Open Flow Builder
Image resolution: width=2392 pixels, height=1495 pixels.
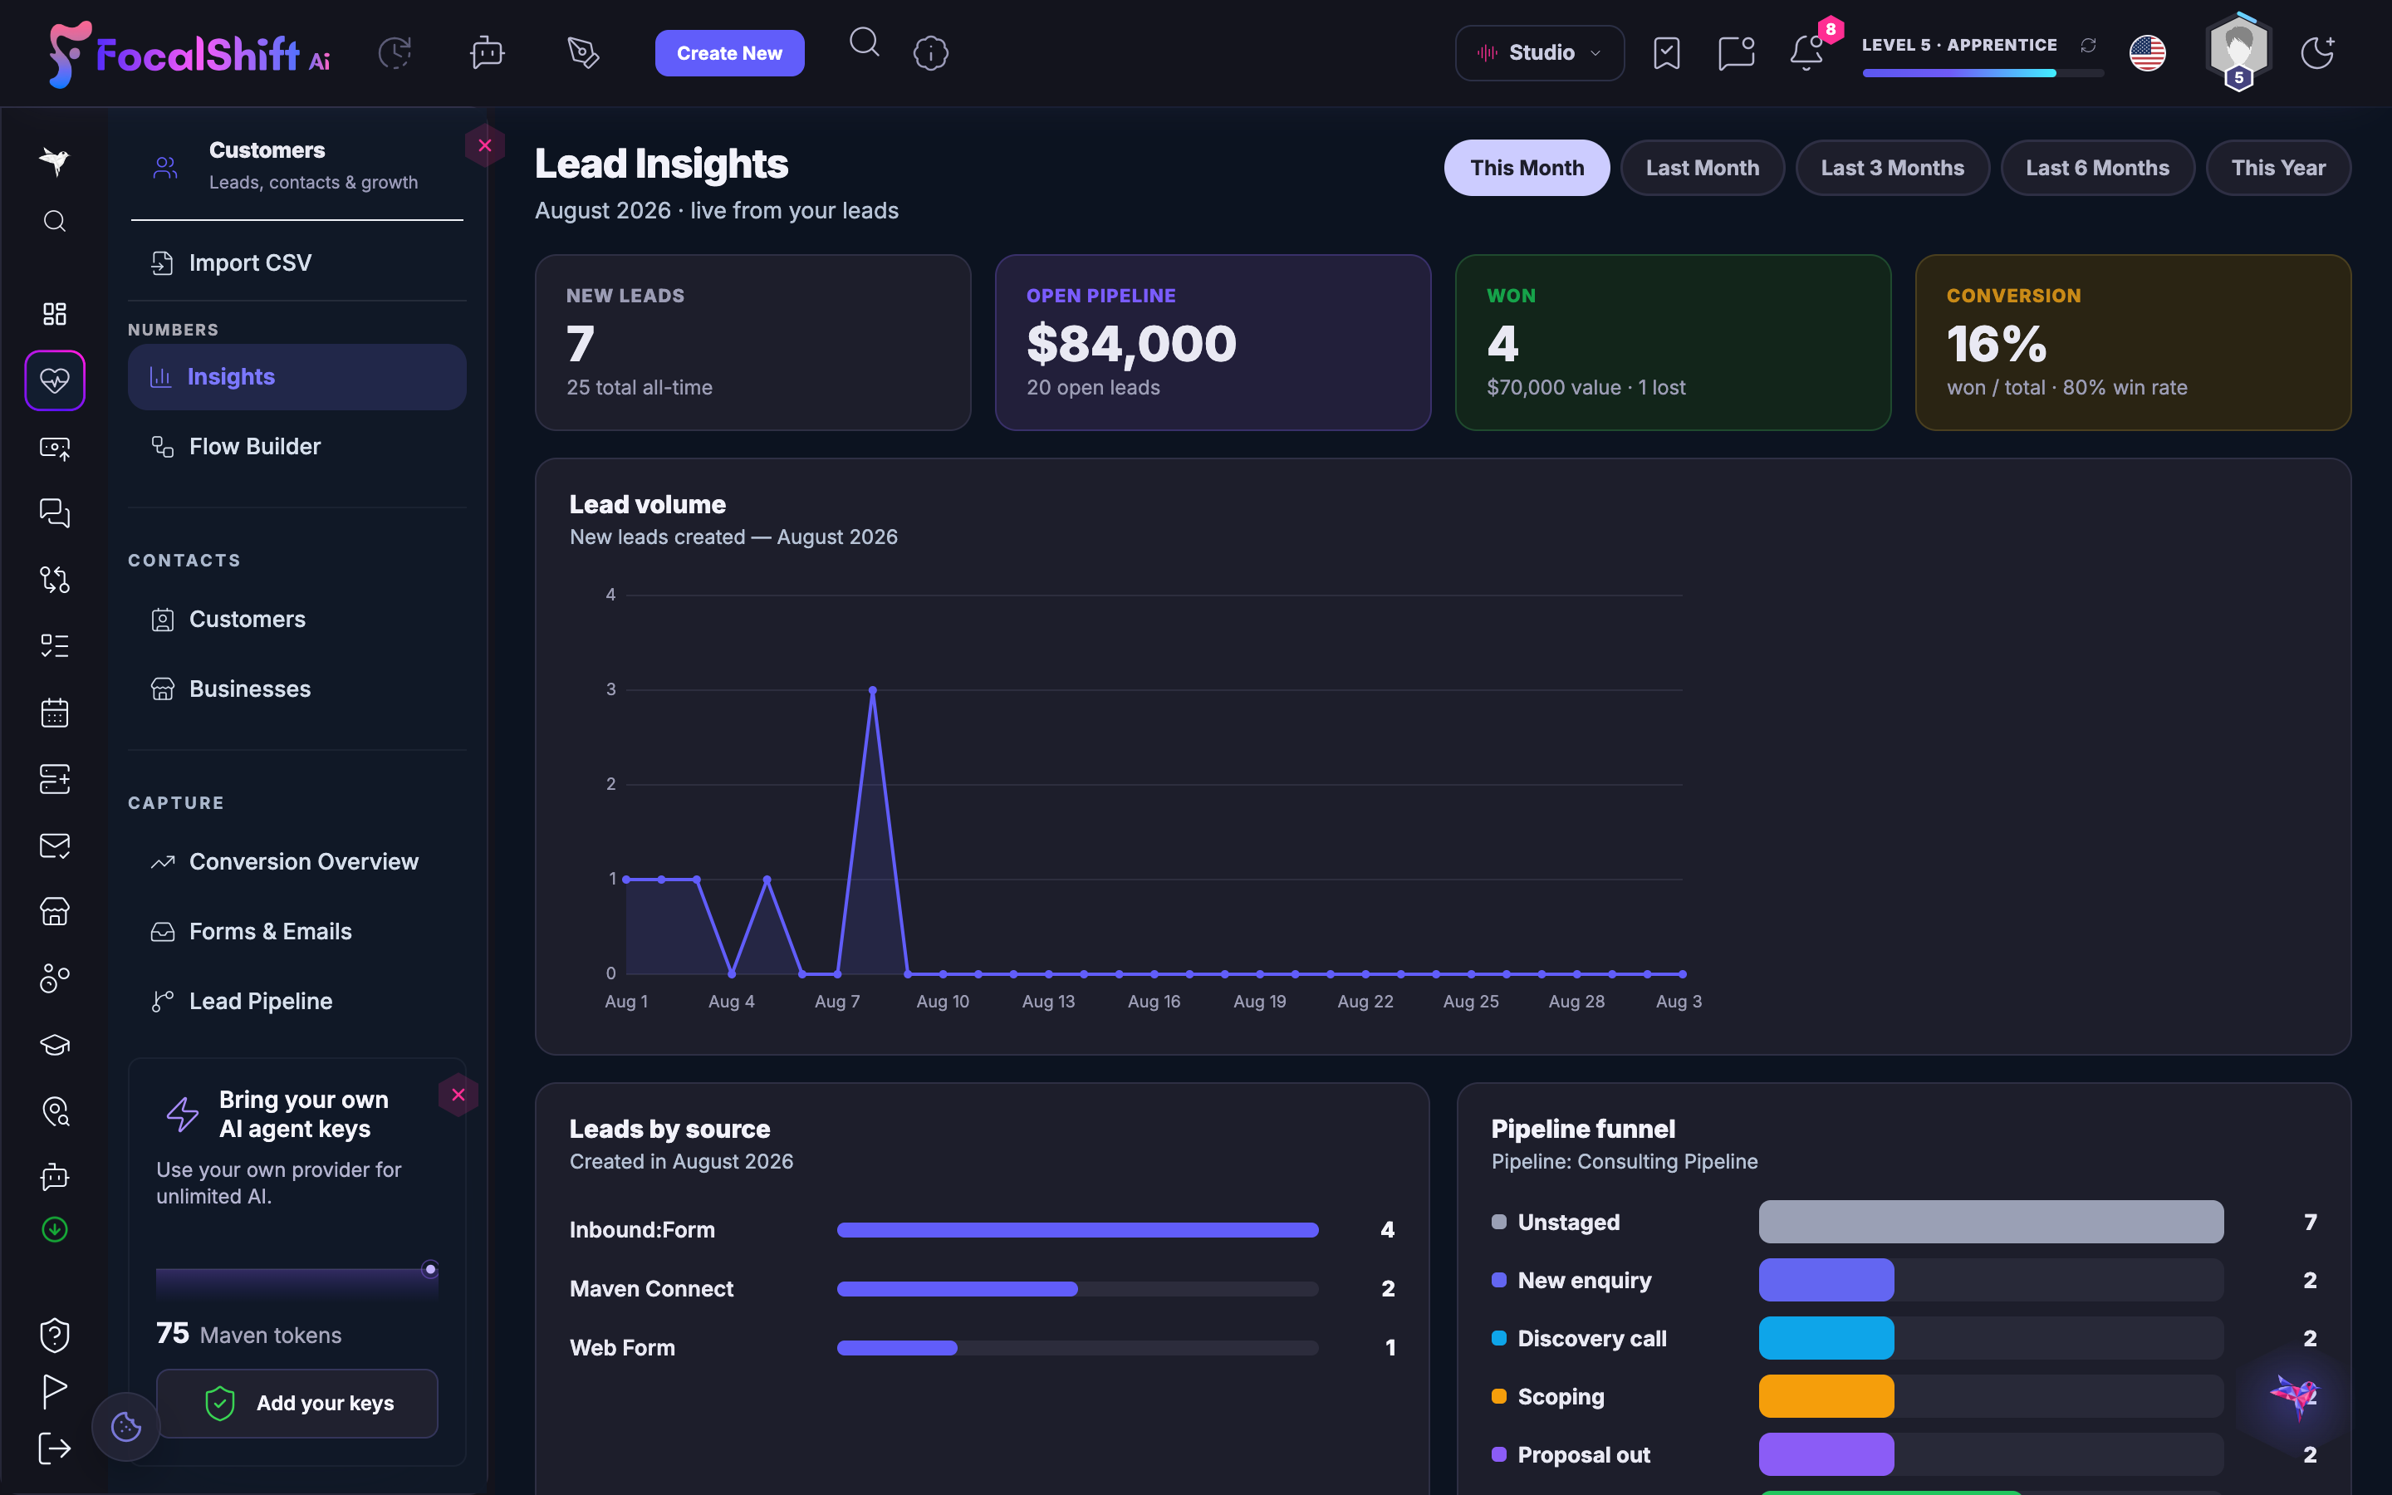297,446
